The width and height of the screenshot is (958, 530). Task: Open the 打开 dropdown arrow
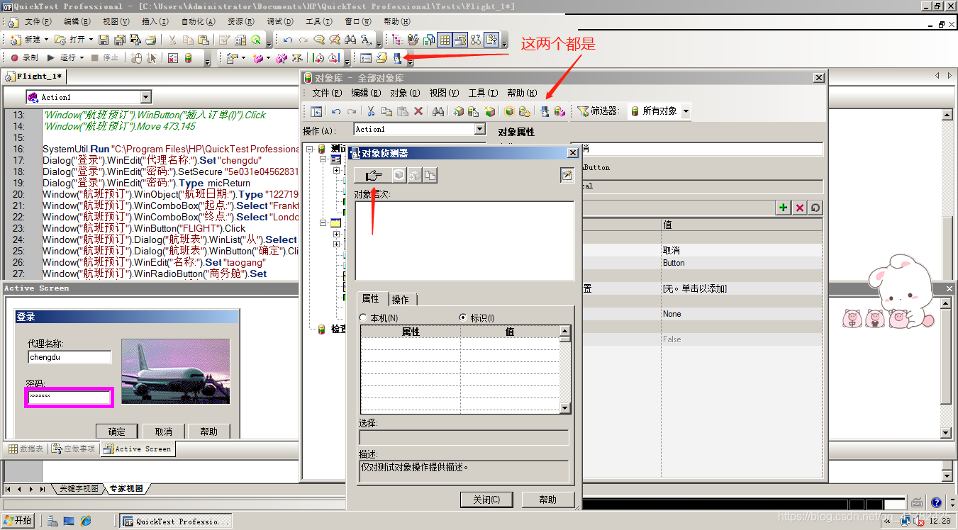pyautogui.click(x=91, y=40)
